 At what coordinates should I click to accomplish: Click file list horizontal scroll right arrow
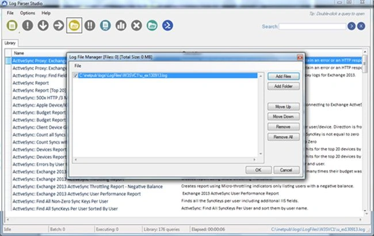pos(254,160)
